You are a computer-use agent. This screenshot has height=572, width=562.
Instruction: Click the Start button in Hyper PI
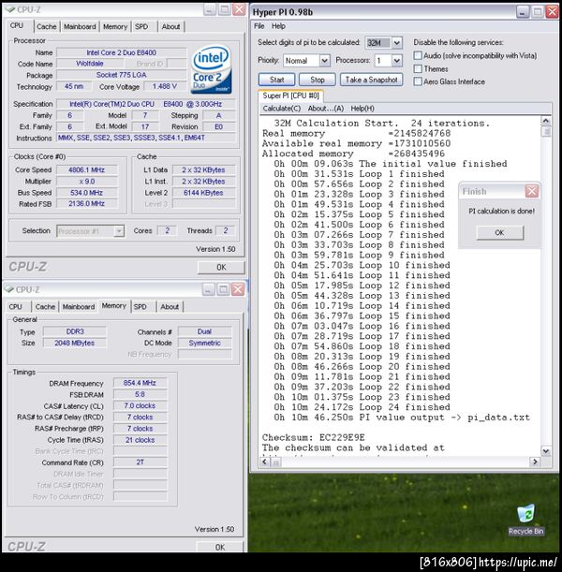(276, 80)
